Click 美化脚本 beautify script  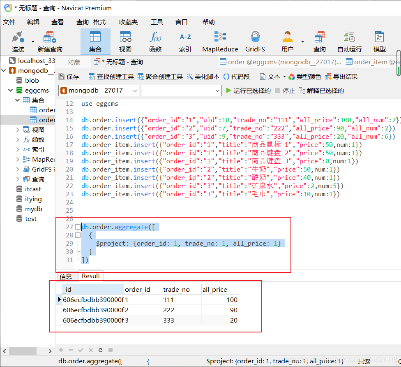(x=203, y=77)
